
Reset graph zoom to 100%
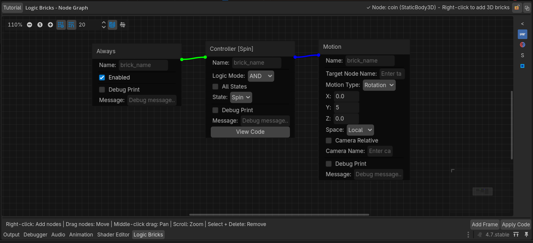point(40,25)
